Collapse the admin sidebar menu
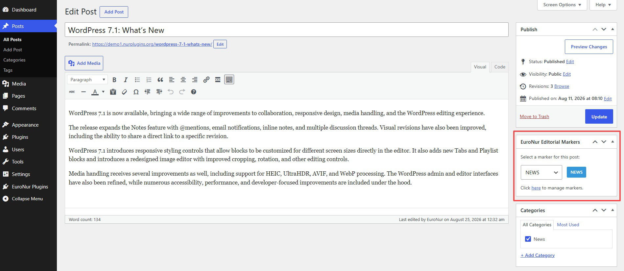 pos(28,199)
